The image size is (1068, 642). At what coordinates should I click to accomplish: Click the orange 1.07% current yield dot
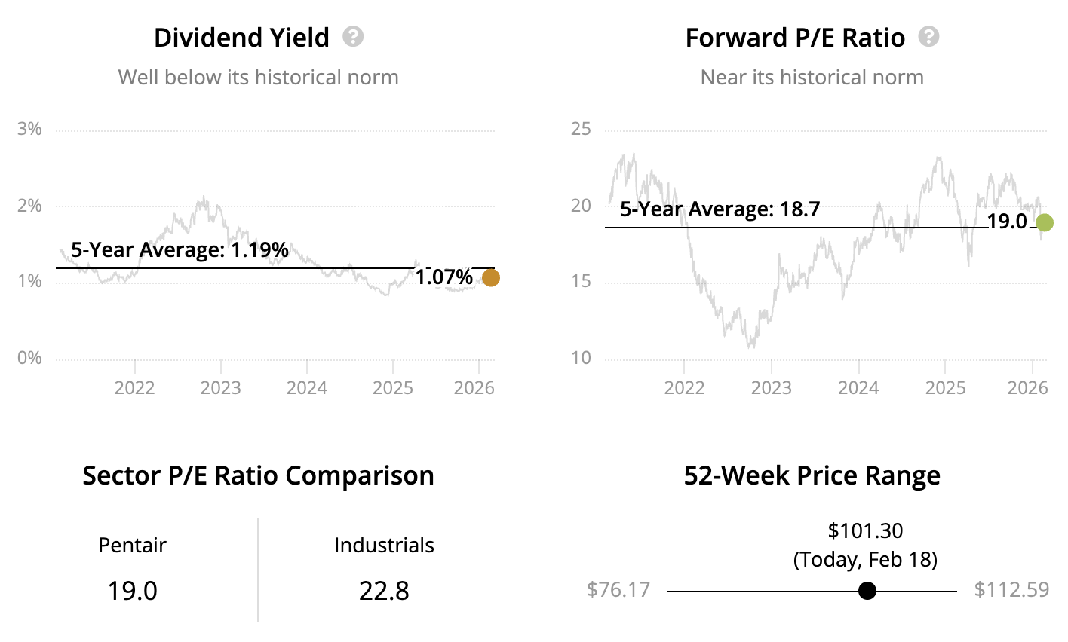(490, 278)
